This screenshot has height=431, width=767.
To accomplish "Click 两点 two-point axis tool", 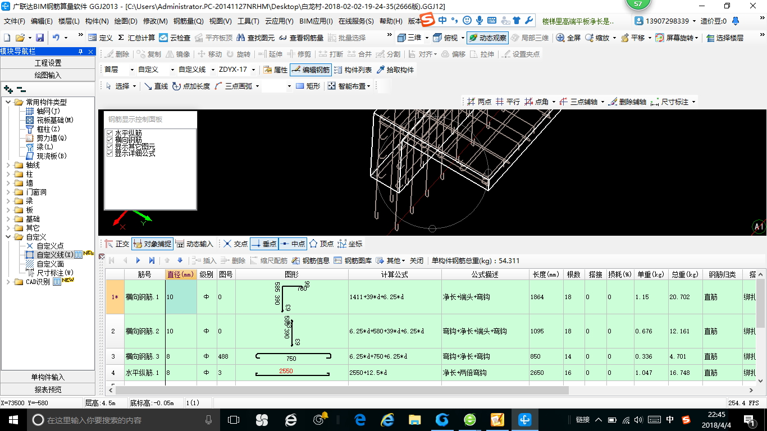I will click(x=479, y=102).
